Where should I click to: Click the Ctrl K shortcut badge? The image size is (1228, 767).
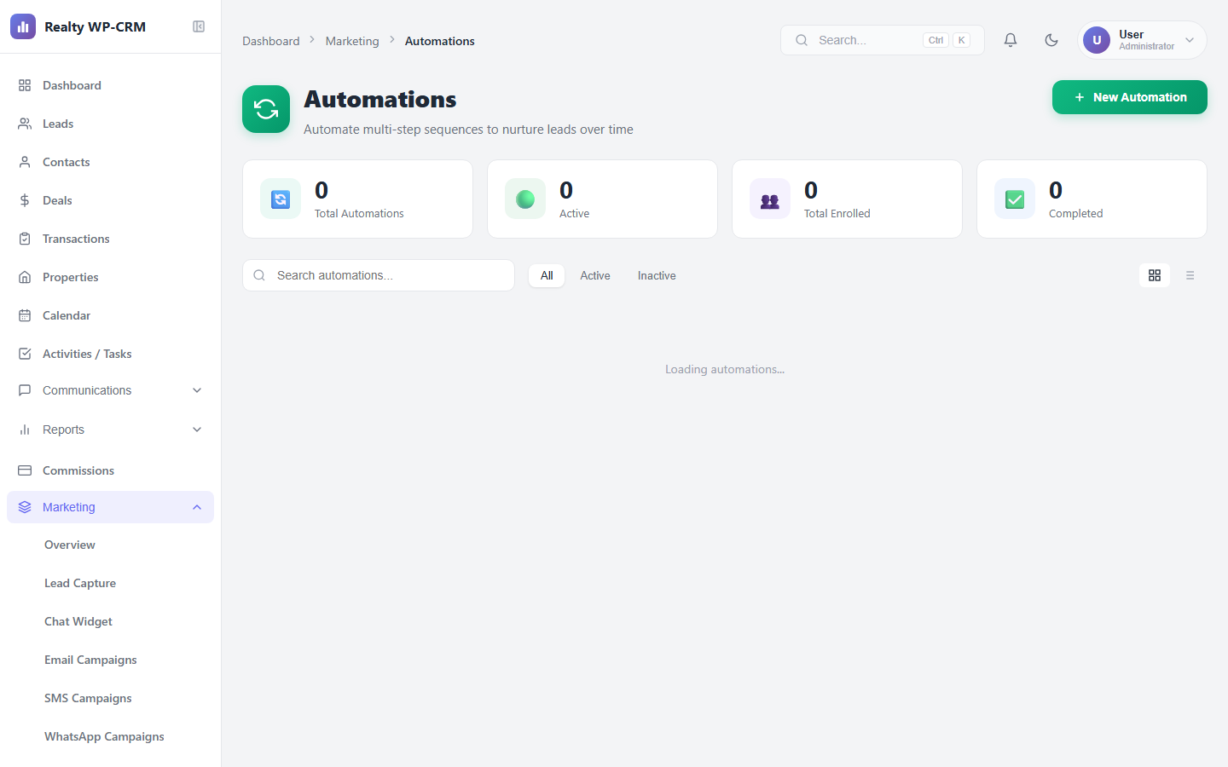click(x=947, y=40)
